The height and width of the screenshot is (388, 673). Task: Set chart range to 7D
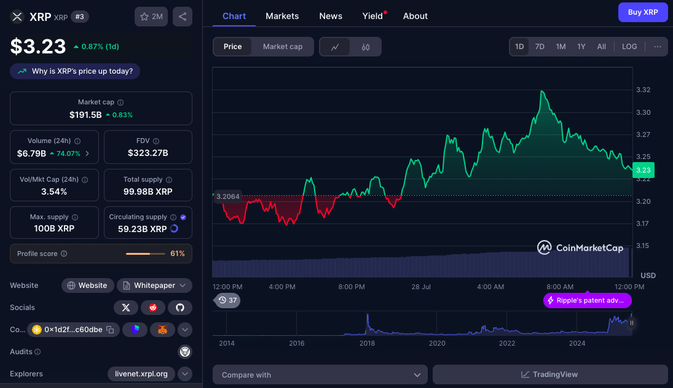click(540, 47)
